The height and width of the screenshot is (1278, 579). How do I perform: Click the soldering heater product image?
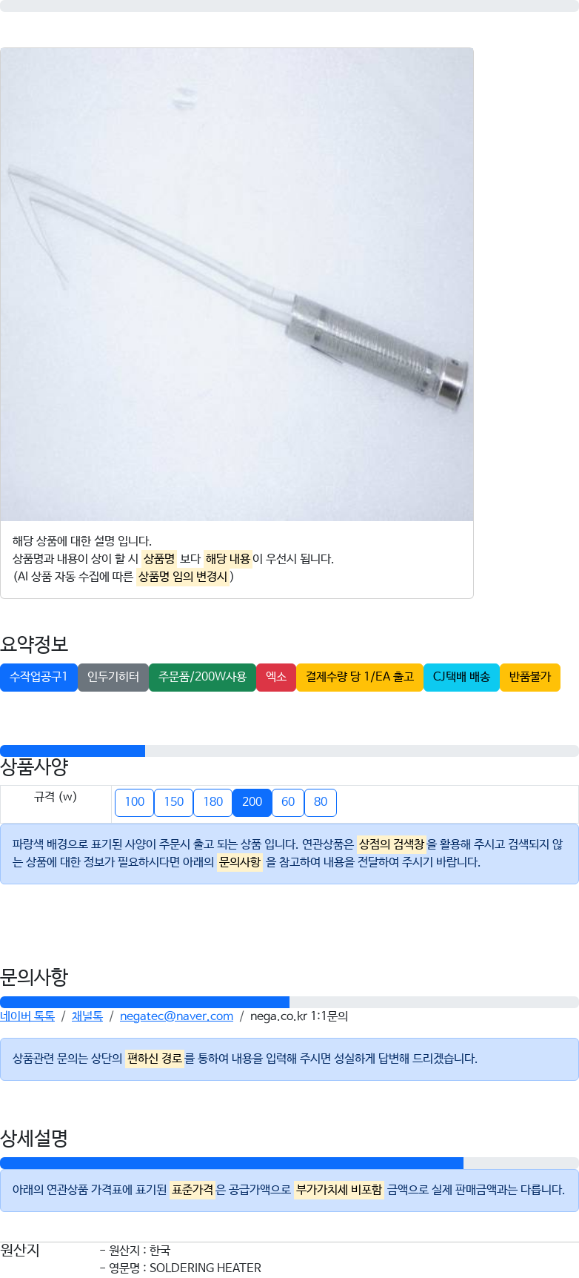237,285
